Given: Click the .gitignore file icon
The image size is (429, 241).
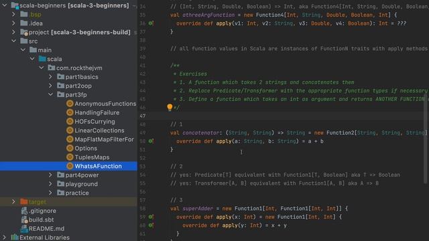Looking at the screenshot, I should tap(24, 211).
